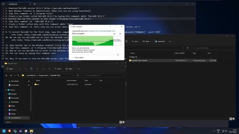The height and width of the screenshot is (134, 239).
Task: Open See more options in MariaDB window
Action: click(x=79, y=69)
